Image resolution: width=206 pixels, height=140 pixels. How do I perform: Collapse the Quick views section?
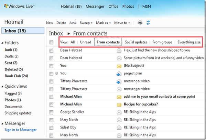click(x=2, y=87)
